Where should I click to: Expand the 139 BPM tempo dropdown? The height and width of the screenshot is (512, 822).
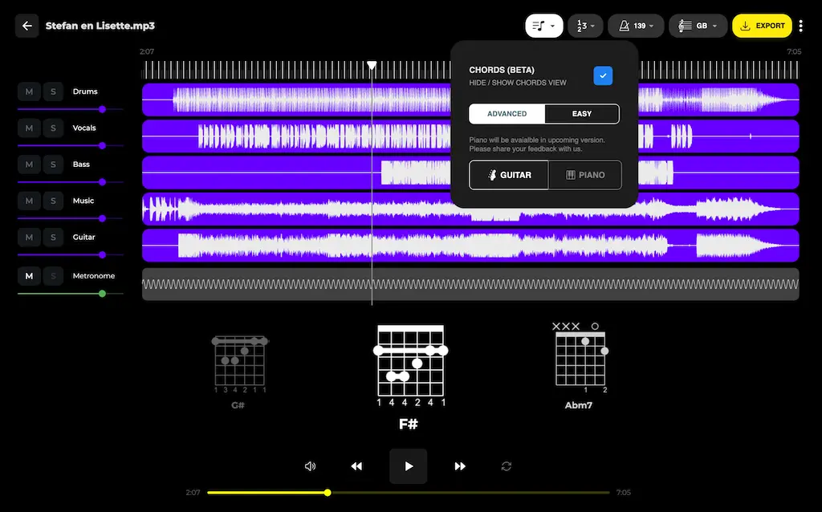coord(636,26)
